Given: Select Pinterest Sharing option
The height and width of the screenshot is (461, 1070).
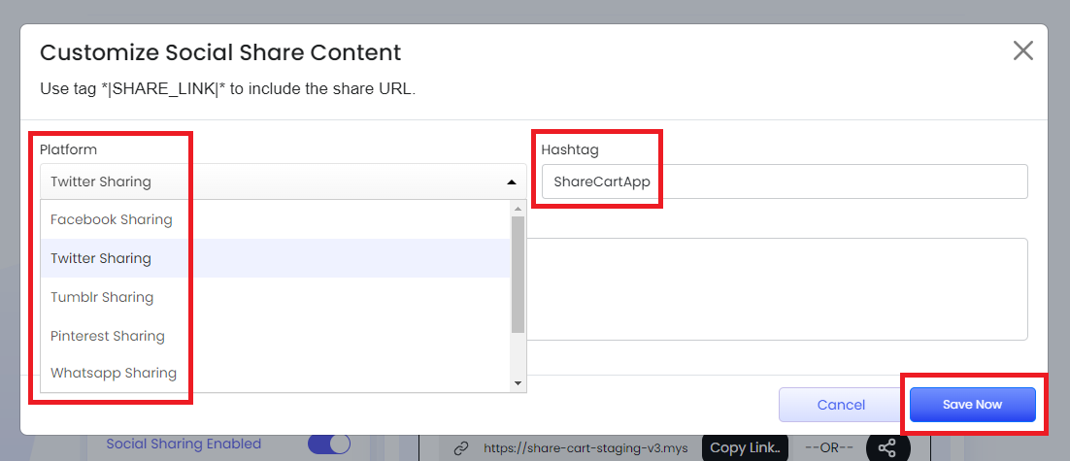Looking at the screenshot, I should click(x=276, y=336).
